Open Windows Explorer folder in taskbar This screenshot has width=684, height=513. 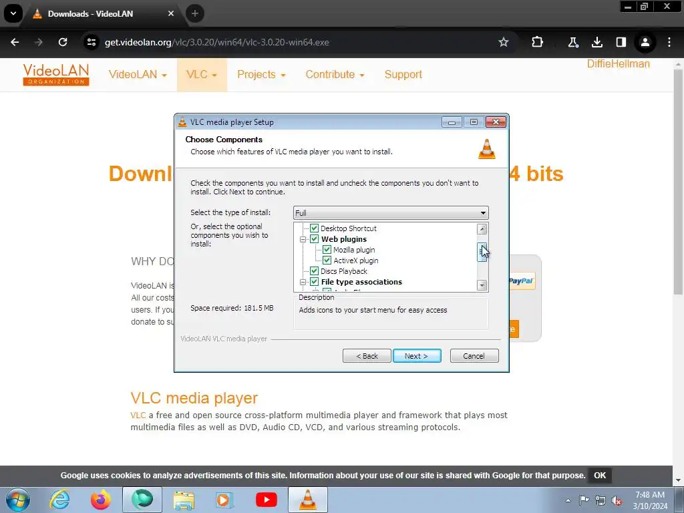point(184,500)
